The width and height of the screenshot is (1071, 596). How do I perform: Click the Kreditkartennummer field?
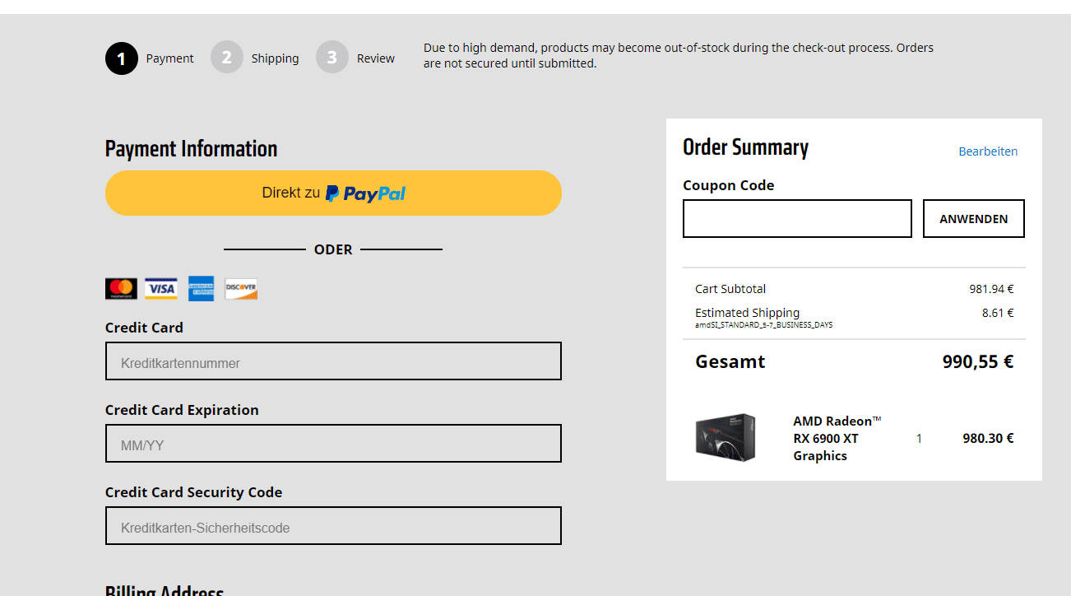click(x=333, y=361)
